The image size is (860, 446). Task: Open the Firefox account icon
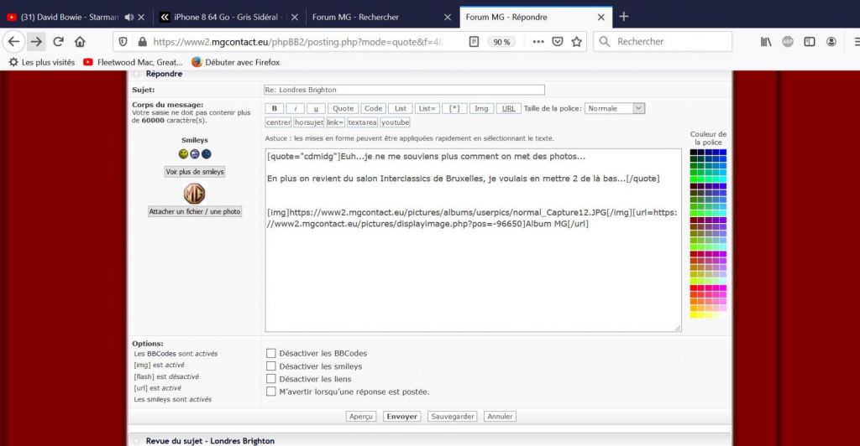[831, 42]
